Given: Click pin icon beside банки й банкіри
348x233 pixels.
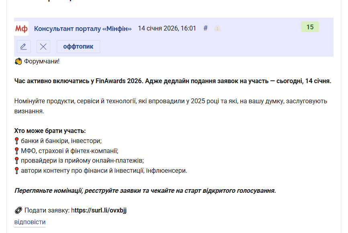Looking at the screenshot, I should click(x=17, y=141).
